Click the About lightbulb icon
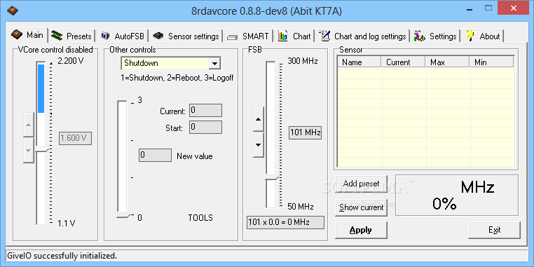Viewport: 534px width, 267px height. pyautogui.click(x=470, y=36)
